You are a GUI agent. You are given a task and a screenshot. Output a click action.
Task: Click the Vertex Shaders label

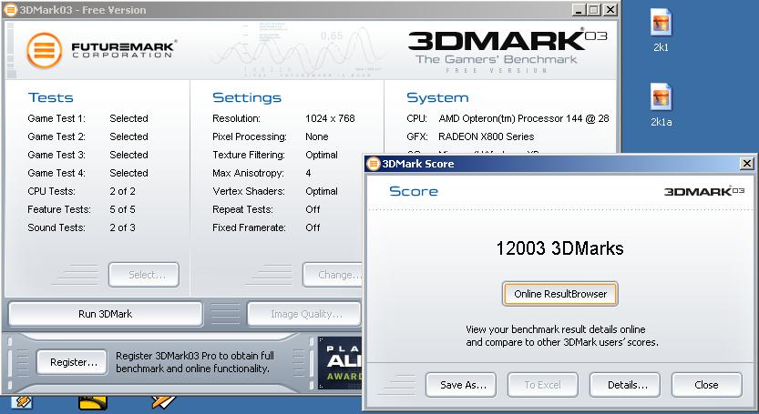(249, 191)
